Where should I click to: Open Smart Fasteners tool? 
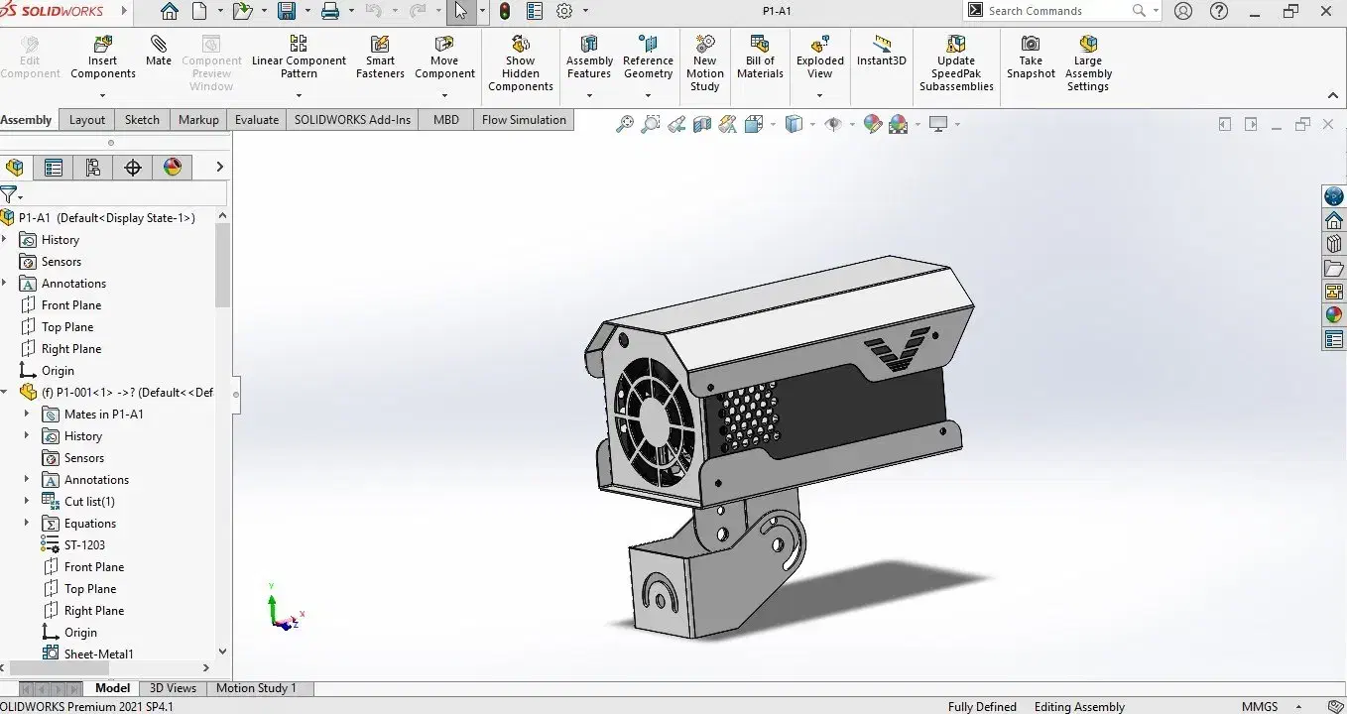pos(380,46)
